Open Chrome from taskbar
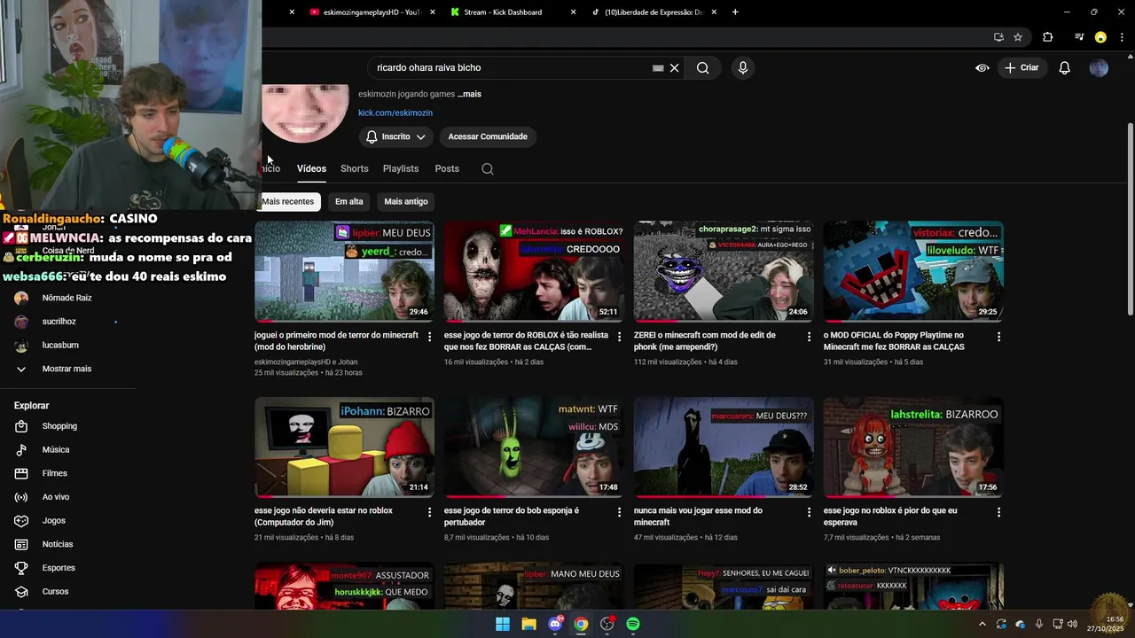The image size is (1135, 638). 581,624
